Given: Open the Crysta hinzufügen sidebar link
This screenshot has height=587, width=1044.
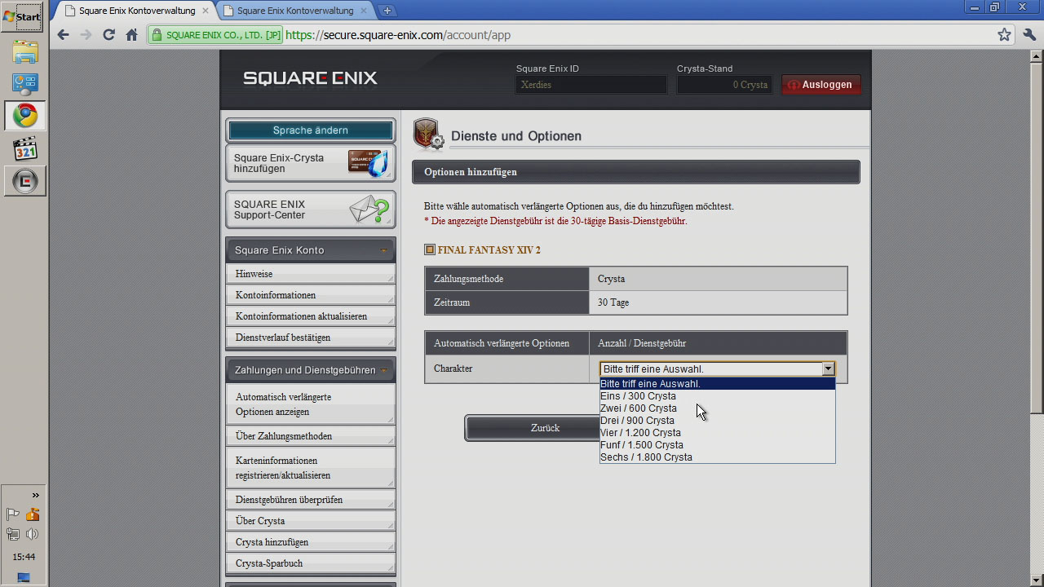Looking at the screenshot, I should click(272, 542).
